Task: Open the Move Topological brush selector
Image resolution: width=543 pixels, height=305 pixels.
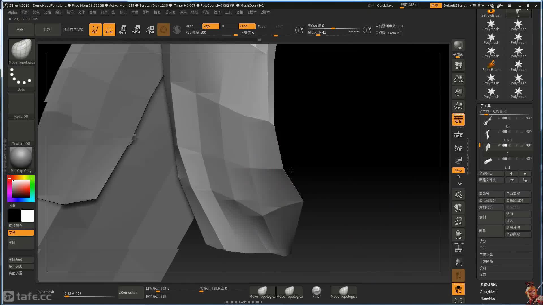Action: pyautogui.click(x=21, y=51)
